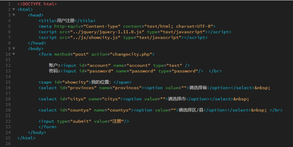293x147 pixels.
Task: Click the id="countys" attribute
Action: point(76,110)
